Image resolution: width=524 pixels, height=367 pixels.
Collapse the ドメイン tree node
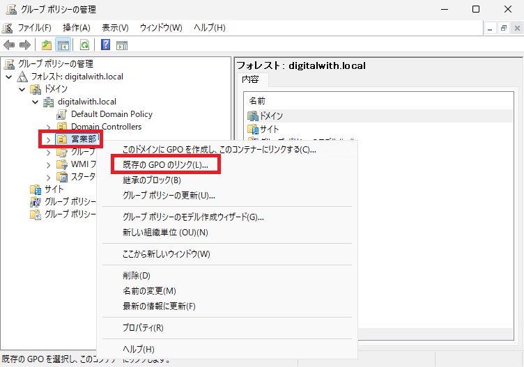tap(22, 90)
